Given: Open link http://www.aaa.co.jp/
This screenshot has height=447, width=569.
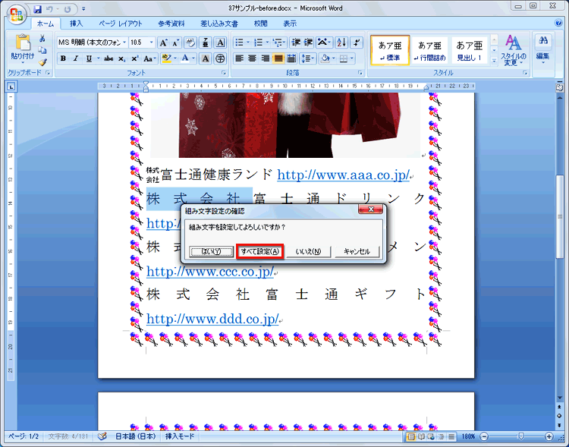Looking at the screenshot, I should coord(343,175).
